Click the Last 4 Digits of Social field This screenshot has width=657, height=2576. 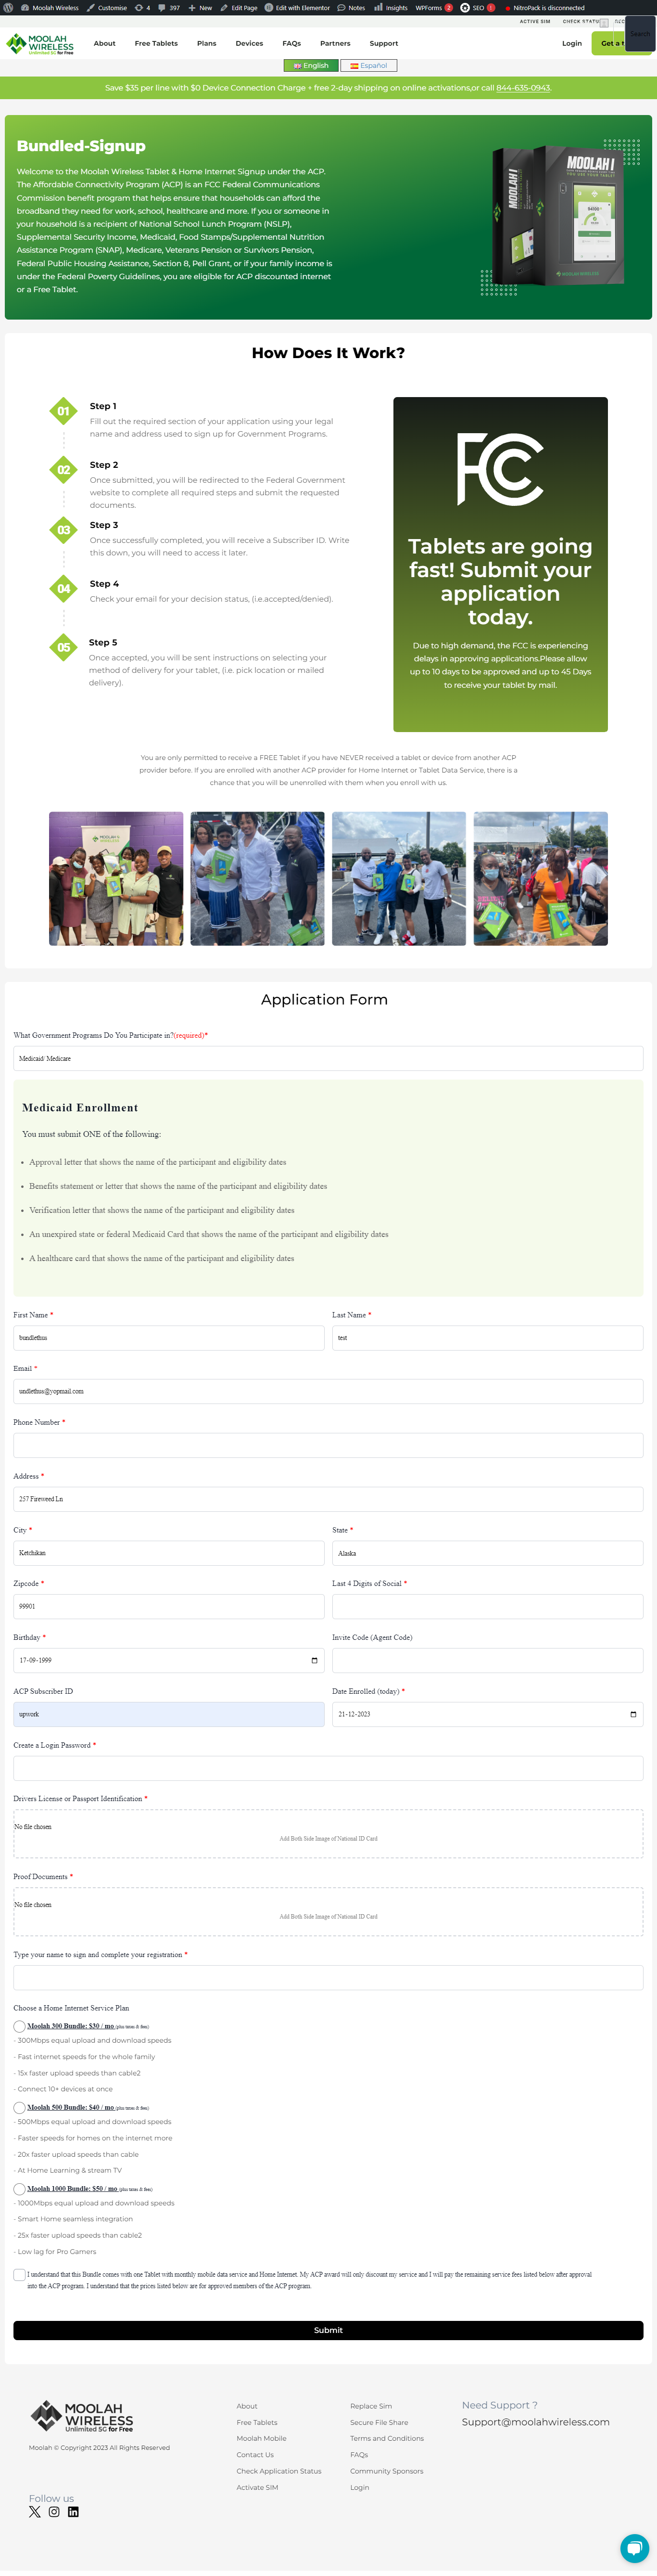click(x=487, y=1606)
